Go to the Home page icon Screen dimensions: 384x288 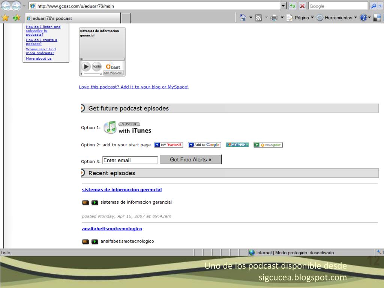[243, 18]
